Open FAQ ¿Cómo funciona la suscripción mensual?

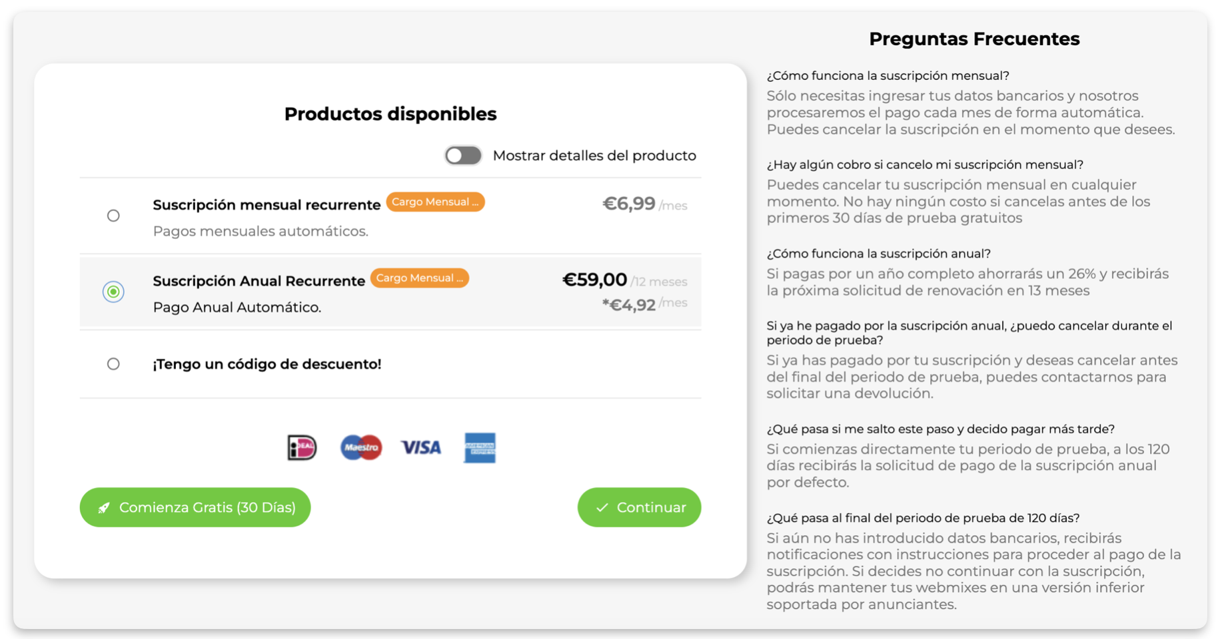tap(888, 76)
